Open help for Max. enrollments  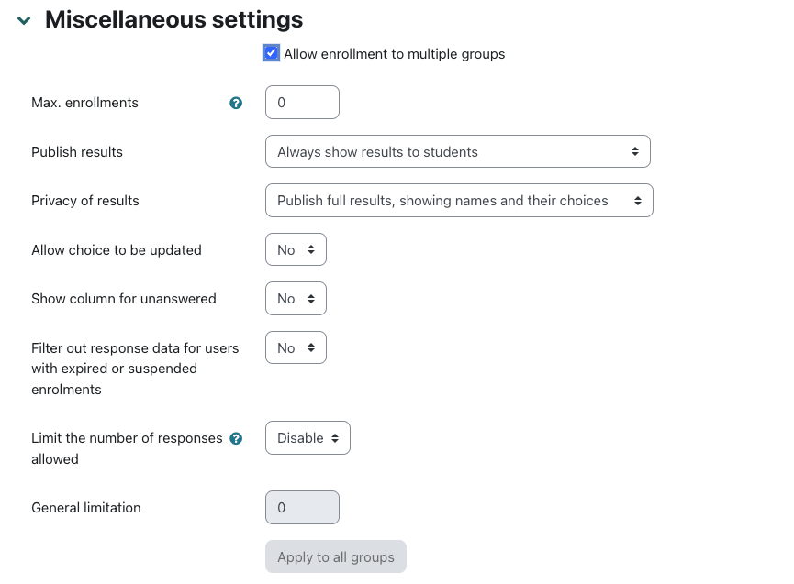click(x=236, y=104)
